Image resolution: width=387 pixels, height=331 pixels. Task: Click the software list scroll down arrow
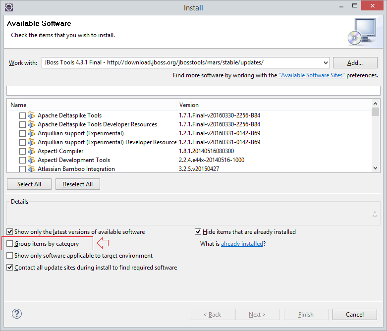point(375,168)
